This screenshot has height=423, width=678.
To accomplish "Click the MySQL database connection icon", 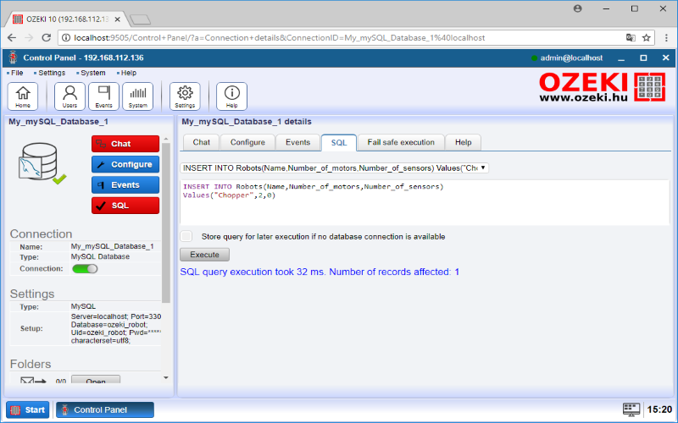I will click(x=42, y=163).
